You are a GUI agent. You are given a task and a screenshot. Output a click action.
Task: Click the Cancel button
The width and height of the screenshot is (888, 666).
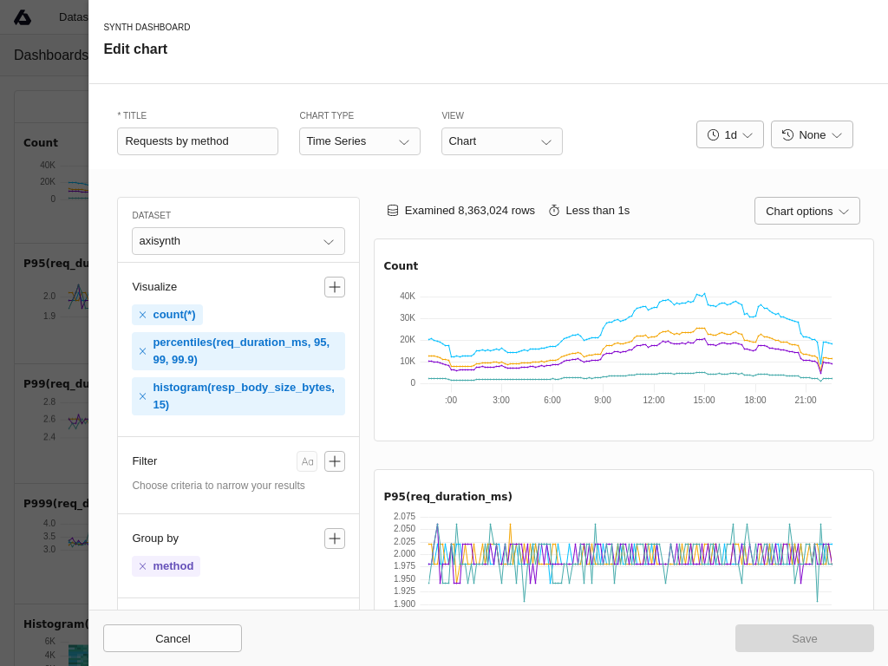(173, 638)
